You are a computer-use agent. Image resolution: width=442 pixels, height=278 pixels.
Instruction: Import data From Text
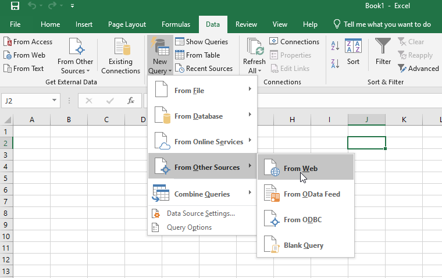tap(23, 69)
